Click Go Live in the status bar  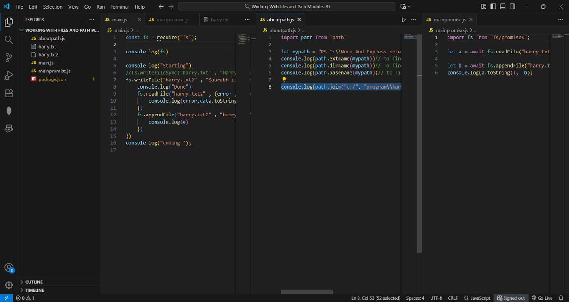542,298
